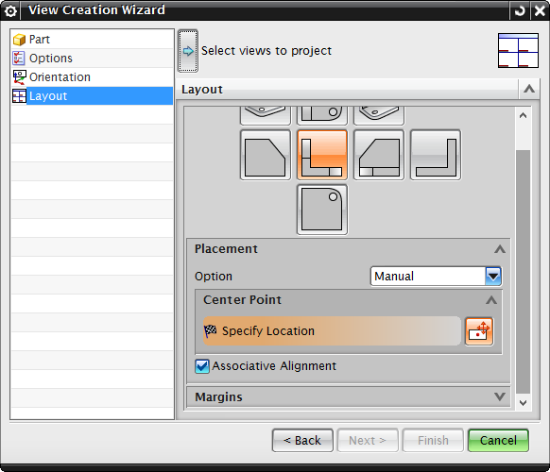550x472 pixels.
Task: Choose the chamfered-corner view layout icon
Action: click(x=266, y=155)
